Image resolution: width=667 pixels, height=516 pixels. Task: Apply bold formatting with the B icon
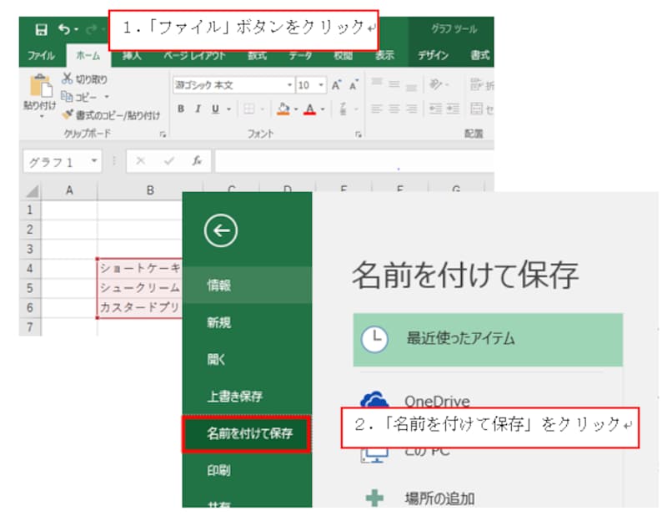(x=180, y=109)
